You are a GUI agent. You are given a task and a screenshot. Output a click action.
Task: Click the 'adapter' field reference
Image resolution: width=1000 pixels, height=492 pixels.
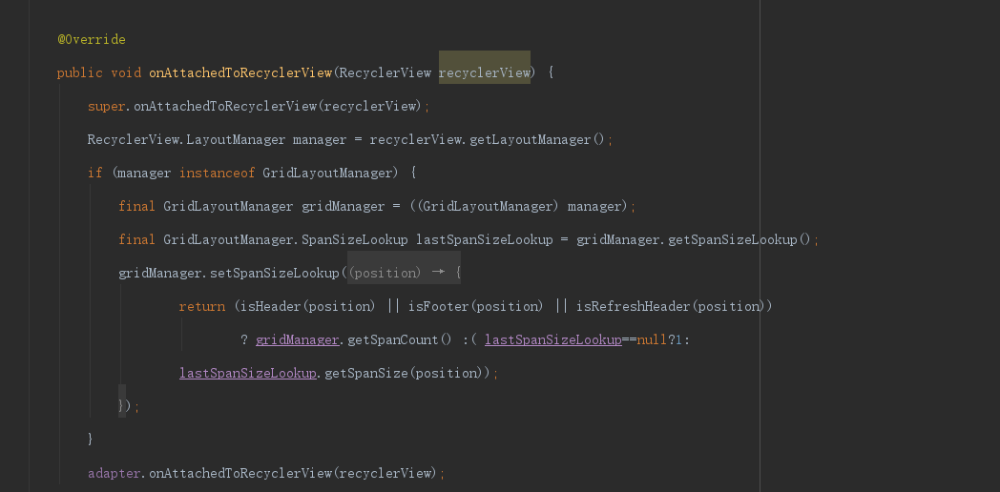pos(115,473)
